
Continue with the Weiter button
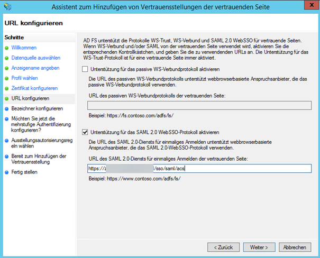coord(259,247)
